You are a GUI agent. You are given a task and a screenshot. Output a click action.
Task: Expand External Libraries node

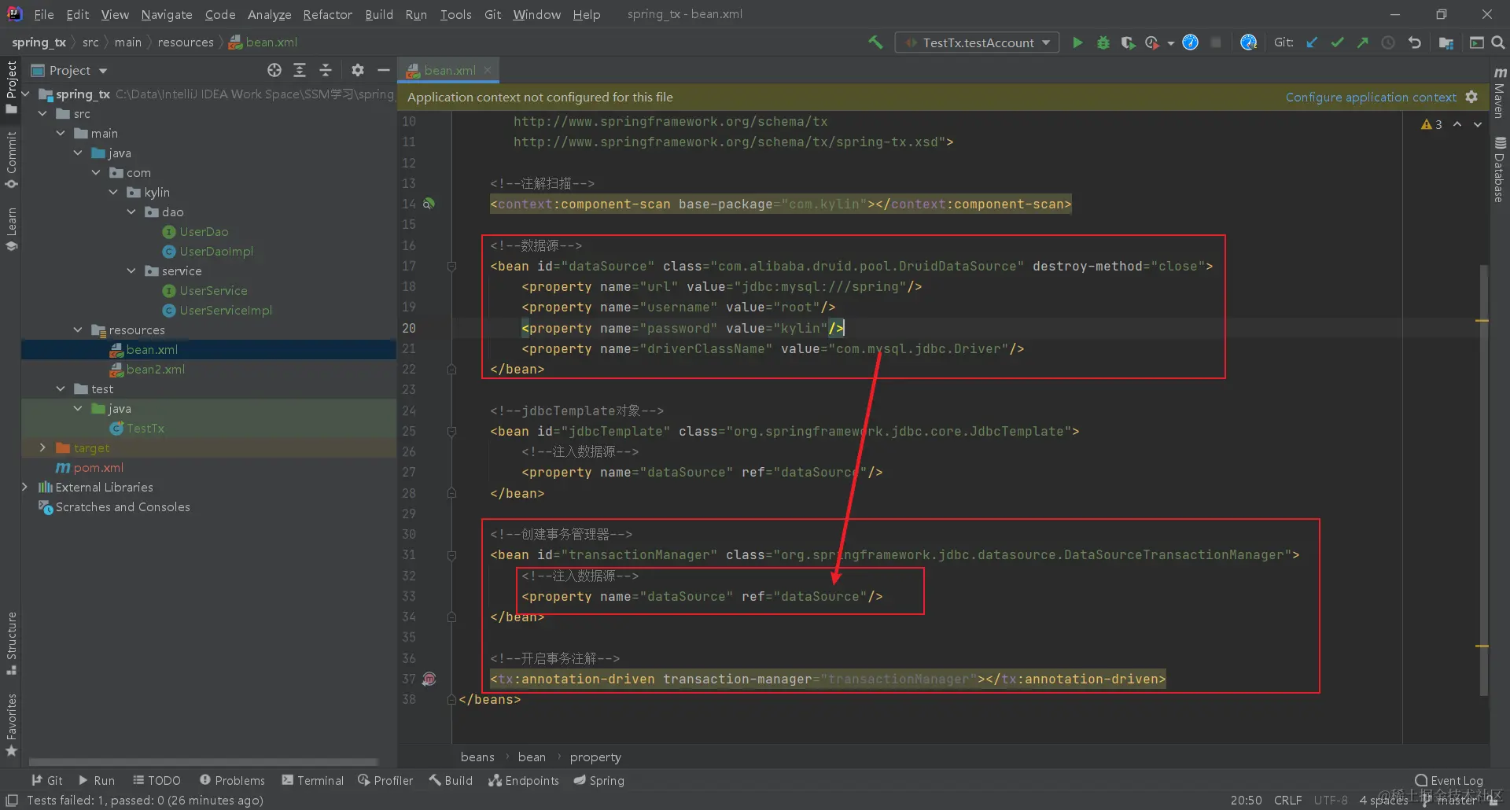pos(24,488)
